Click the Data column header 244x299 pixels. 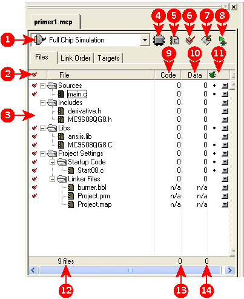pos(195,75)
